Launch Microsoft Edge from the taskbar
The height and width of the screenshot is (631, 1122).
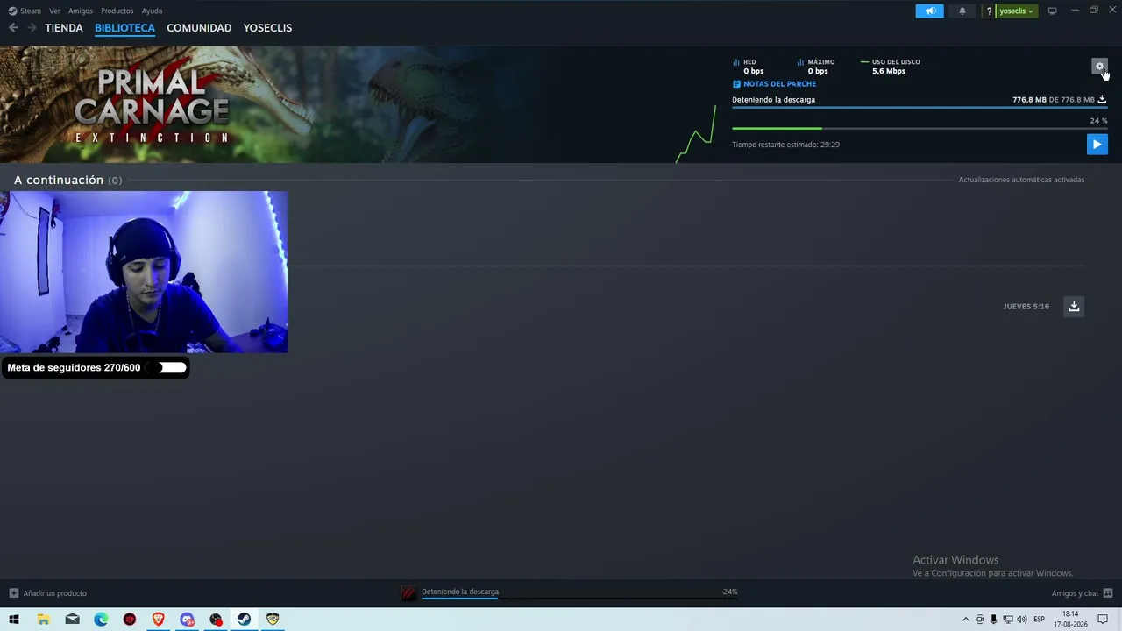(101, 620)
